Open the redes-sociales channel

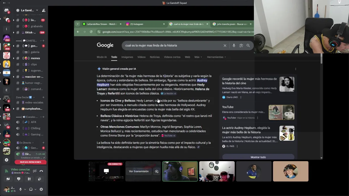click(30, 102)
